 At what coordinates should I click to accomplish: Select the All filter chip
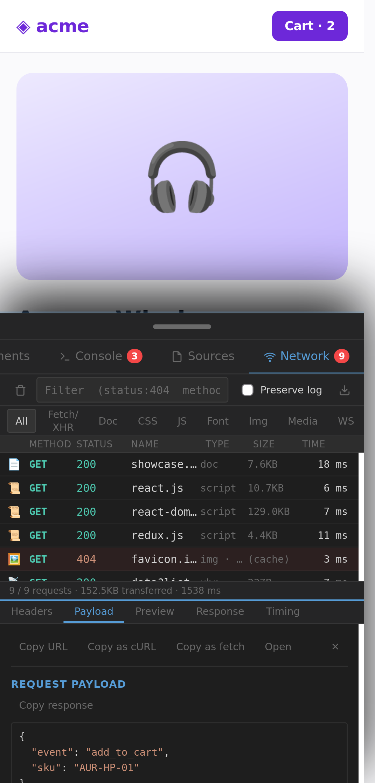pyautogui.click(x=22, y=421)
